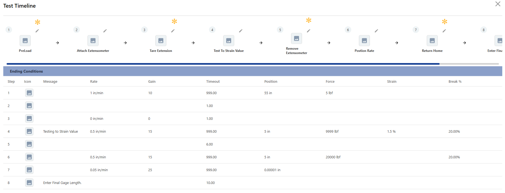Click the '10.00' timeout cell
The height and width of the screenshot is (193, 505).
pyautogui.click(x=210, y=183)
